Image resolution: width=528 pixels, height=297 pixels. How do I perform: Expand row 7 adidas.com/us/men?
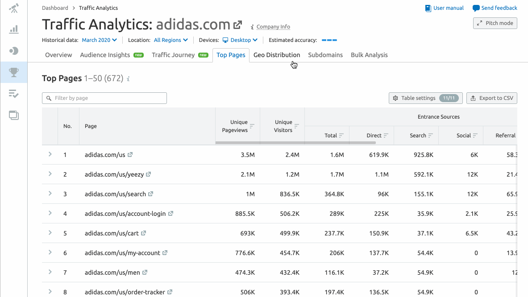pyautogui.click(x=50, y=272)
